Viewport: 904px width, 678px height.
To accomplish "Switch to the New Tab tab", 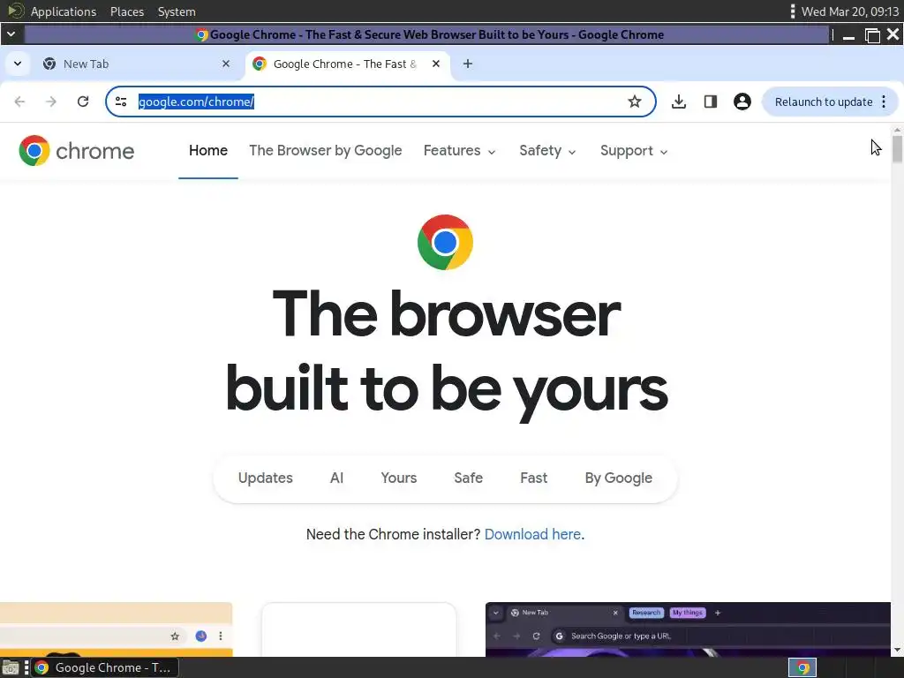I will coord(136,64).
